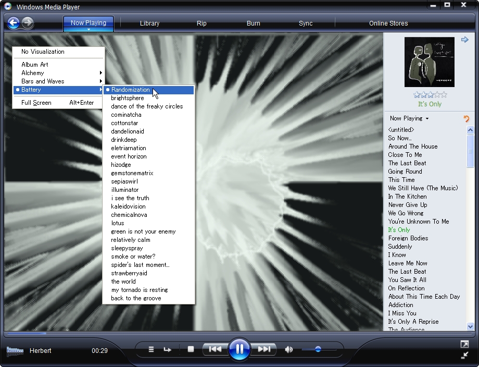479x367 pixels.
Task: Play the Leave Me Now track
Action: (x=408, y=263)
